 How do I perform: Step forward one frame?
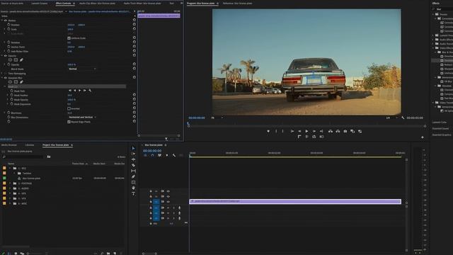tap(314, 131)
